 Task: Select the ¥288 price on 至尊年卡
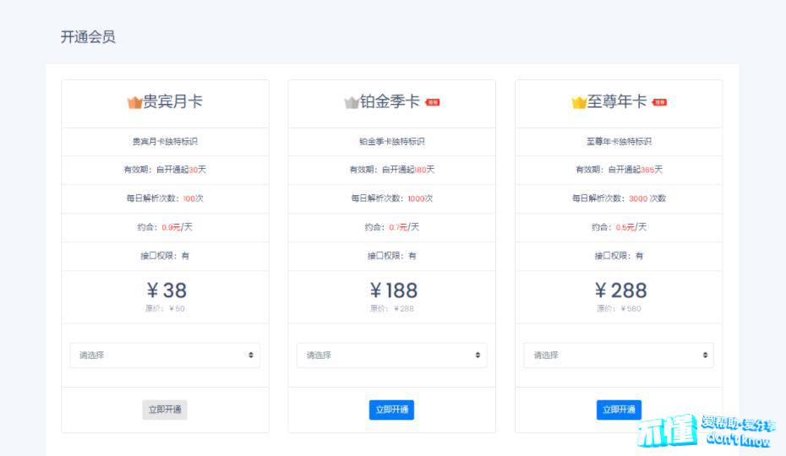(620, 290)
